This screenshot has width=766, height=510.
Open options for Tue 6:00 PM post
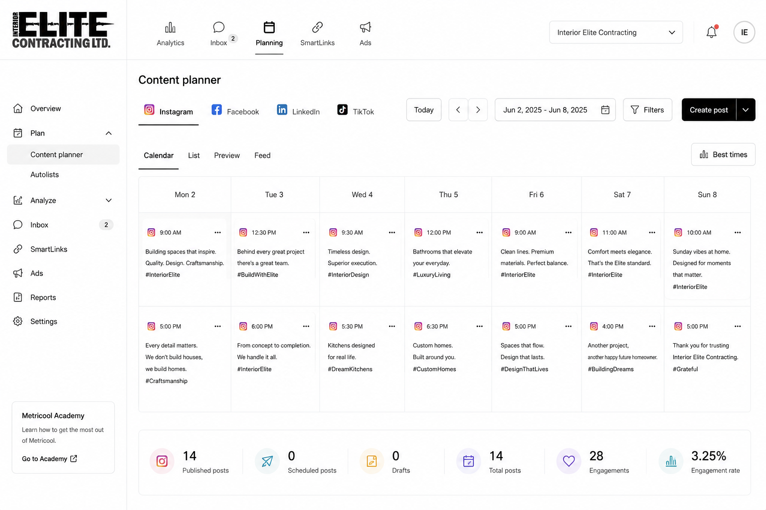(x=306, y=326)
